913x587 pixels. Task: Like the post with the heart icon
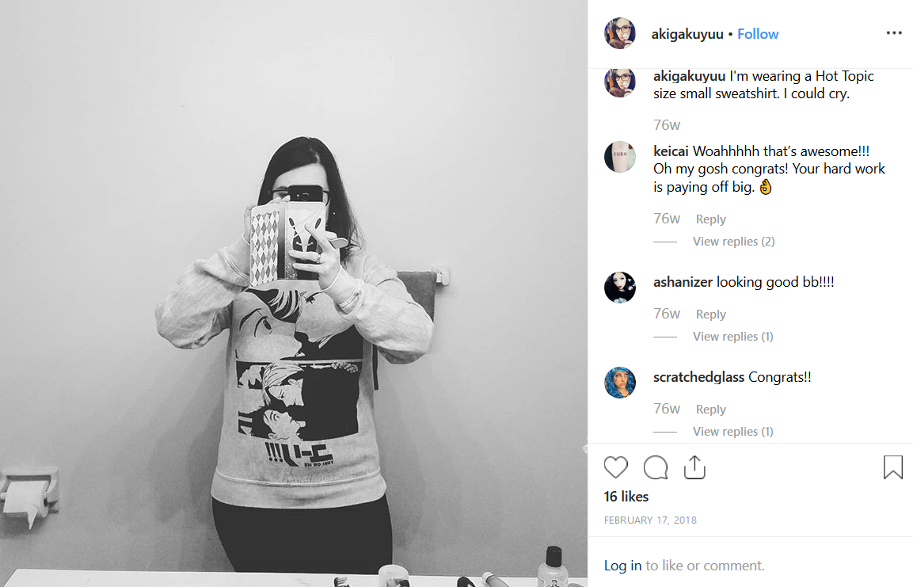coord(615,467)
